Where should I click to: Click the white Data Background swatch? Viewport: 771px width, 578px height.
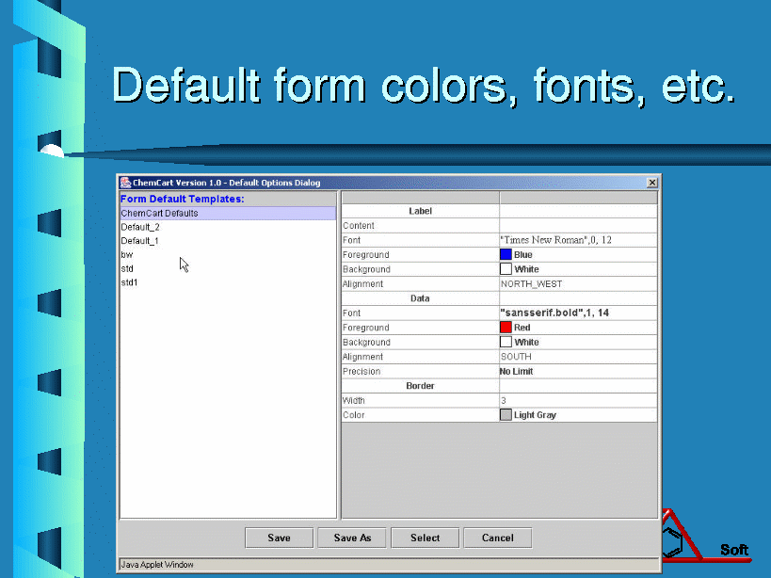[x=506, y=342]
